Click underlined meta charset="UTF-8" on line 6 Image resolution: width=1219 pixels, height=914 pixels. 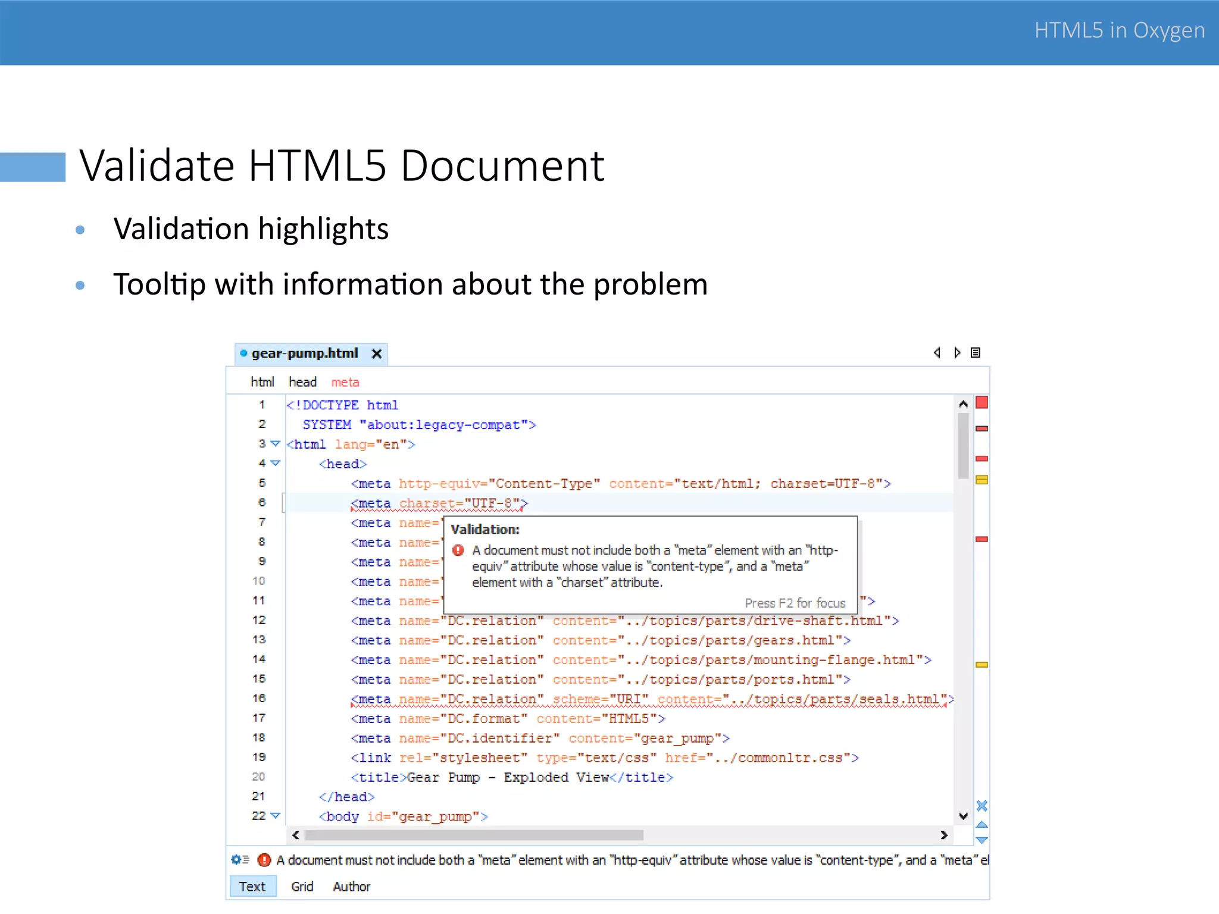tap(439, 503)
